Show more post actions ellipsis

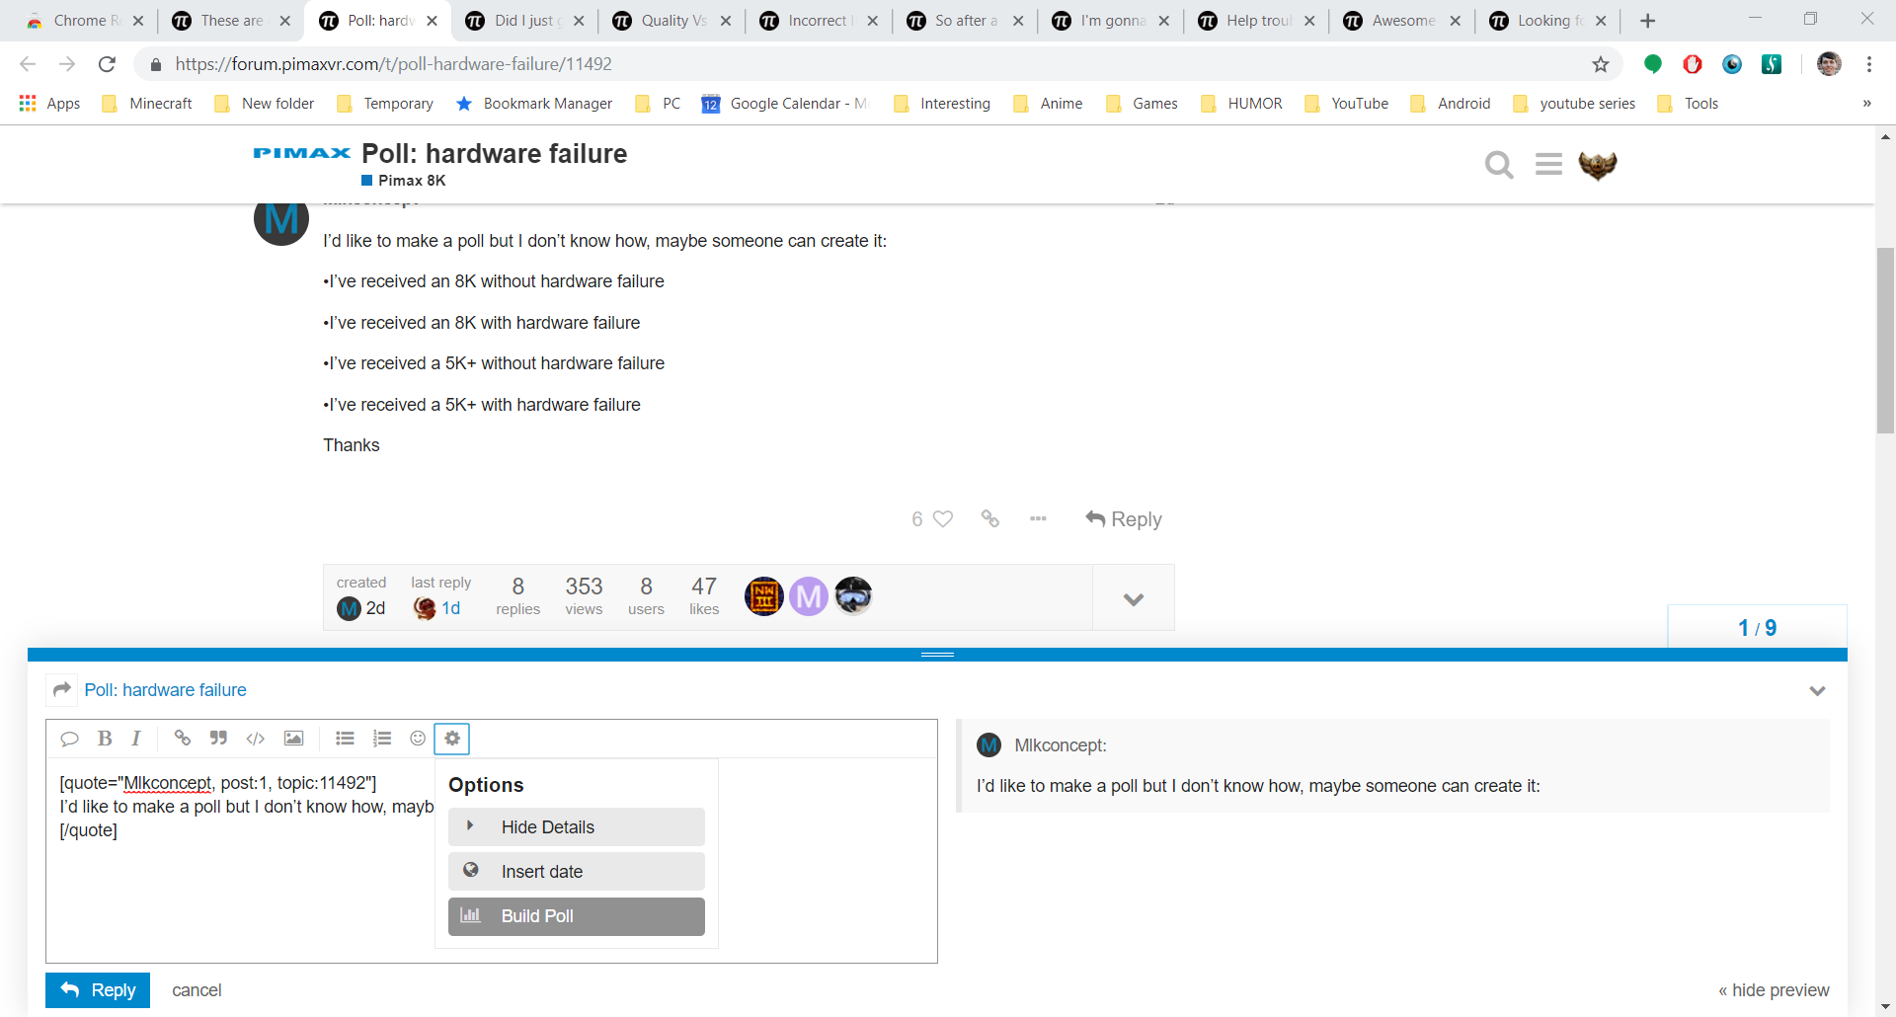pos(1038,518)
